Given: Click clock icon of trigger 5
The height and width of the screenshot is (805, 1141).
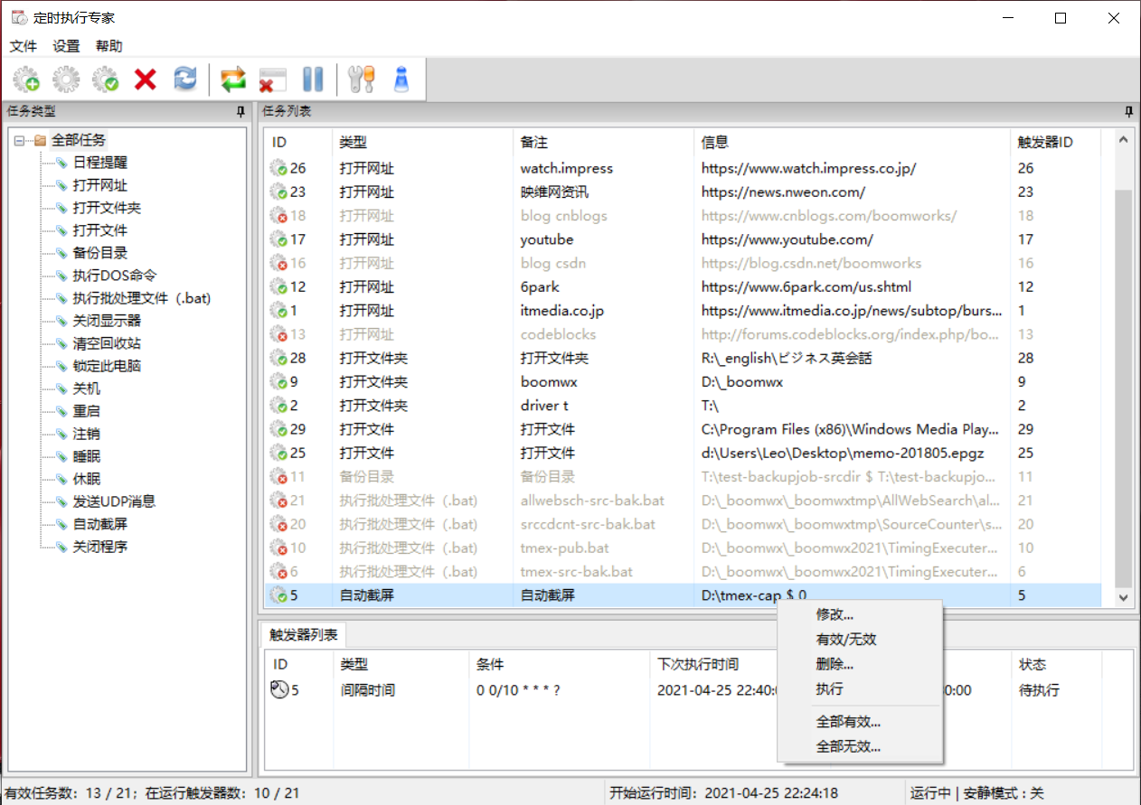Looking at the screenshot, I should tap(279, 690).
